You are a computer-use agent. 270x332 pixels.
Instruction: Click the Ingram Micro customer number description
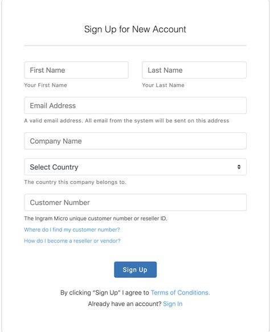[96, 218]
